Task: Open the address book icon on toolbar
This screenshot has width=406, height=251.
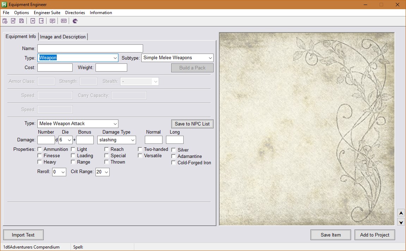Action: 13,21
